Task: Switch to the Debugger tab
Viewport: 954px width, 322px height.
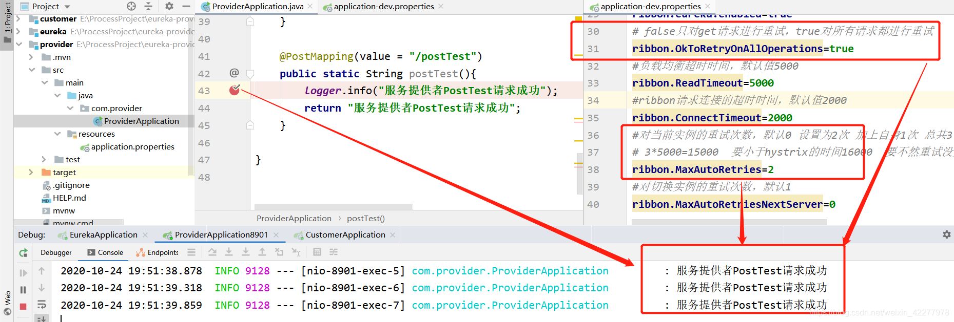Action: [x=56, y=252]
